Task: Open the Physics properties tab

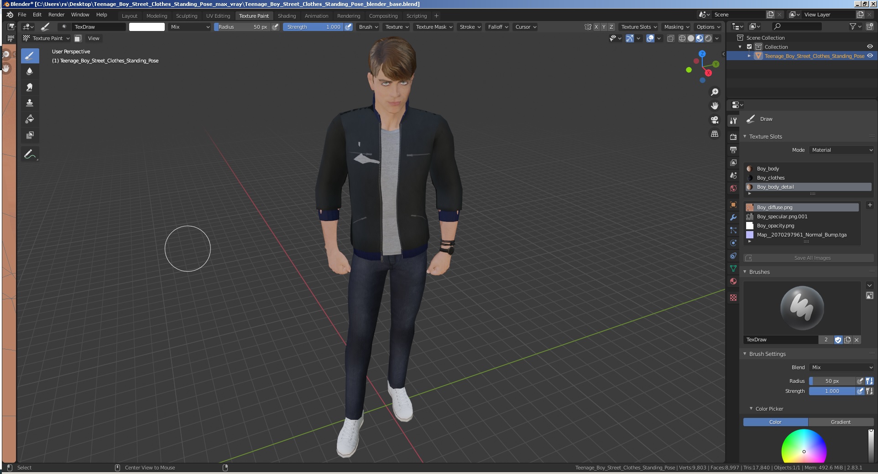Action: pos(733,243)
